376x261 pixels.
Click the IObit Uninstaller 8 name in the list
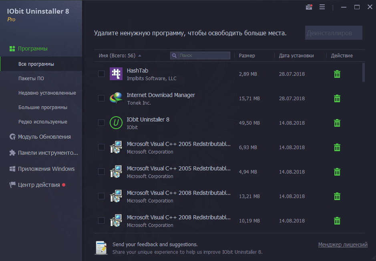click(x=148, y=119)
